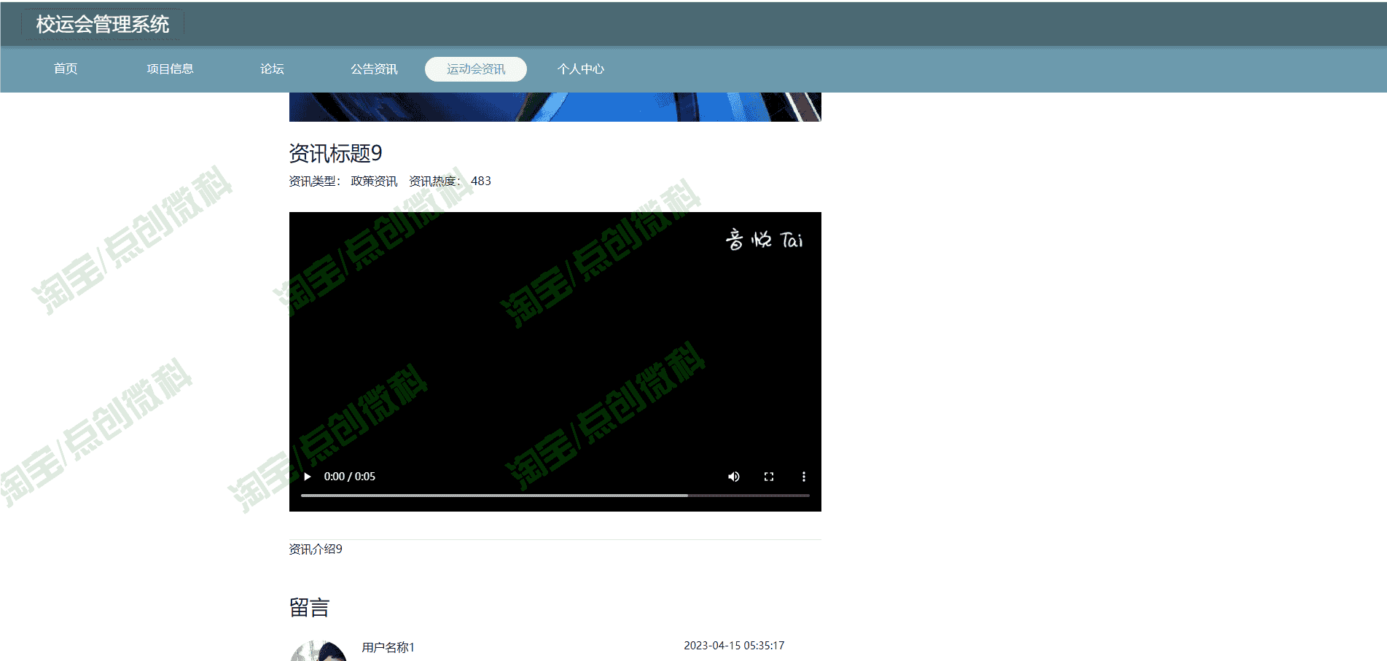Click the center of the video player
Image resolution: width=1387 pixels, height=661 pixels.
click(x=555, y=361)
